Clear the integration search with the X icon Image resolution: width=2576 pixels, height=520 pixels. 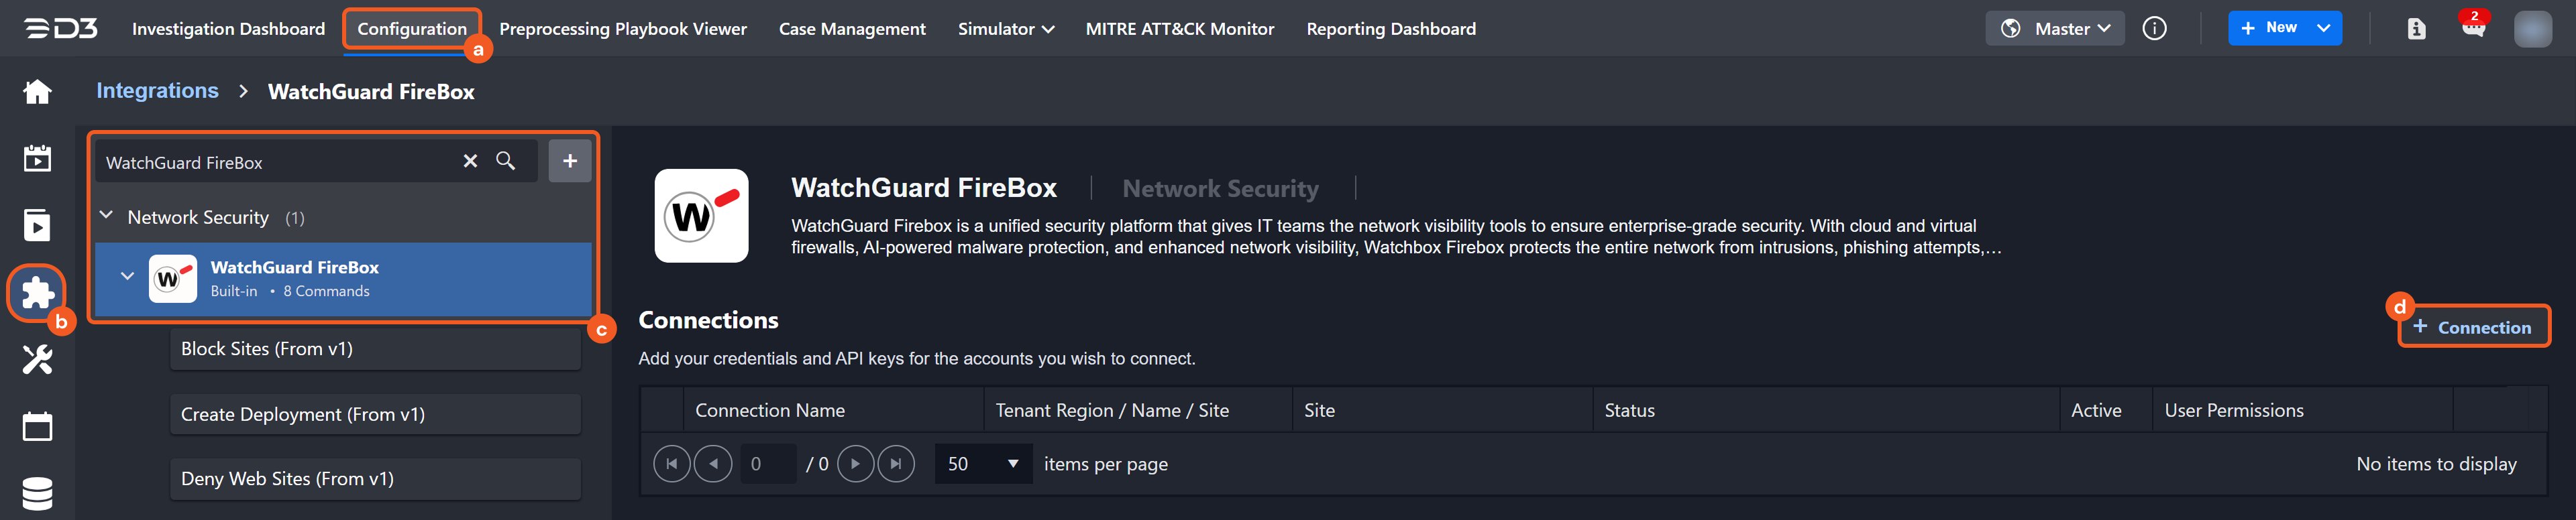tap(470, 161)
